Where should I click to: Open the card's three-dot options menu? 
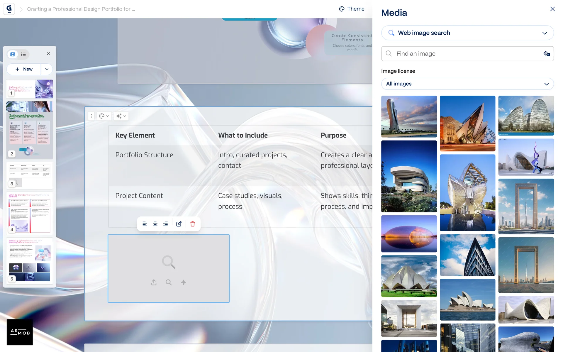click(91, 116)
